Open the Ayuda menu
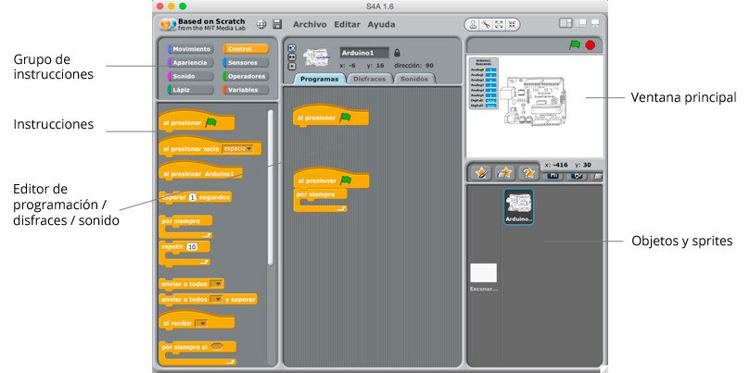The height and width of the screenshot is (373, 750). (x=381, y=24)
